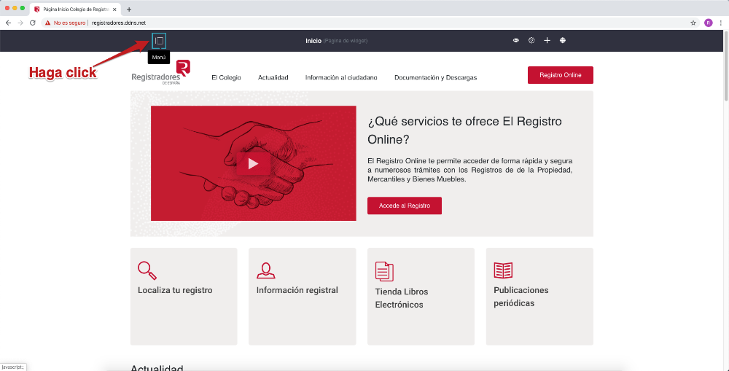Screen dimensions: 729x371
Task: Click the plus icon to add content
Action: (x=547, y=41)
